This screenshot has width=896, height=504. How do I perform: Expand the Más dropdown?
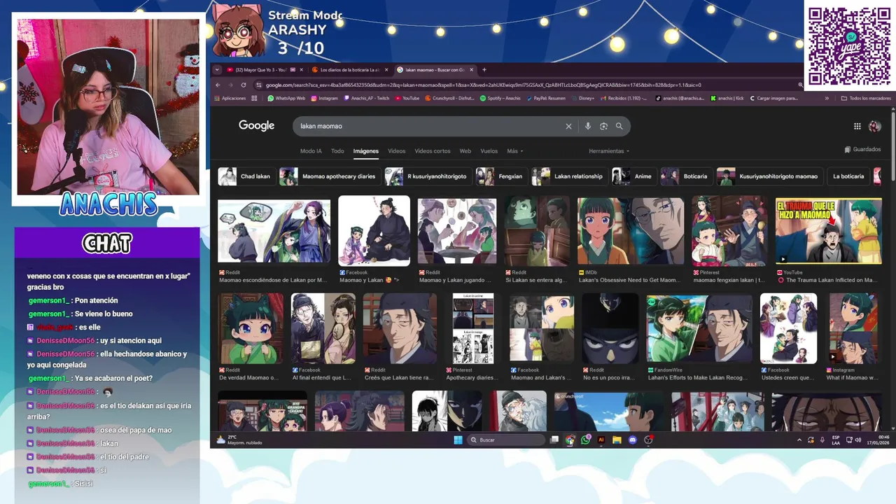click(x=514, y=151)
